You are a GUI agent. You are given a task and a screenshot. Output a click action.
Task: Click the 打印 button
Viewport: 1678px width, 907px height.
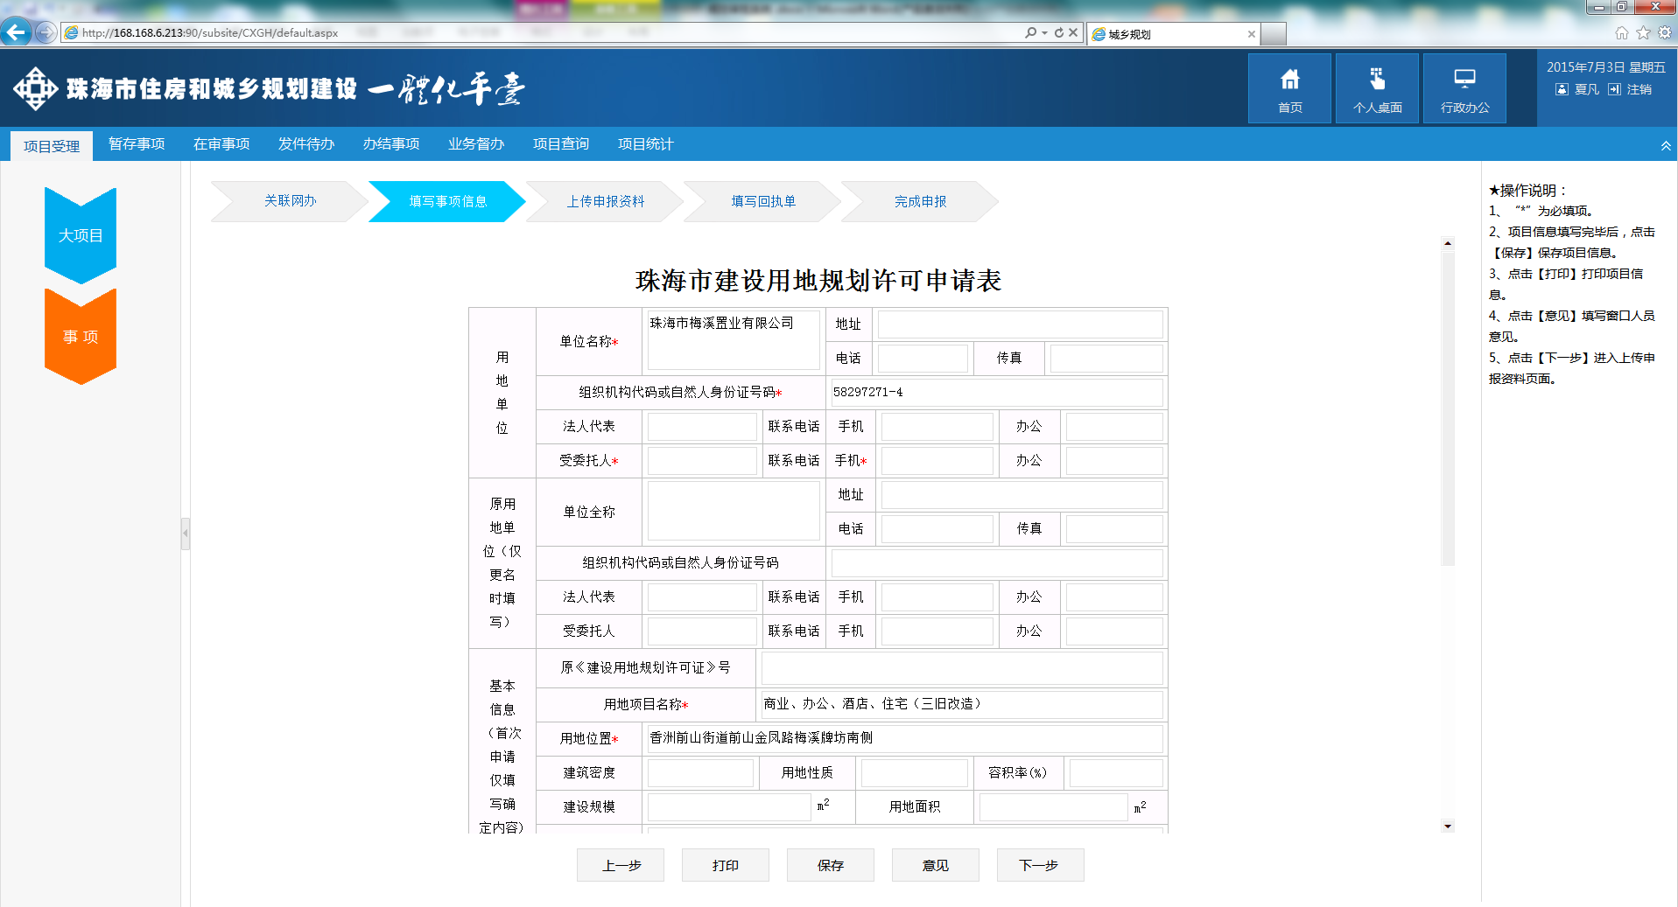point(726,865)
